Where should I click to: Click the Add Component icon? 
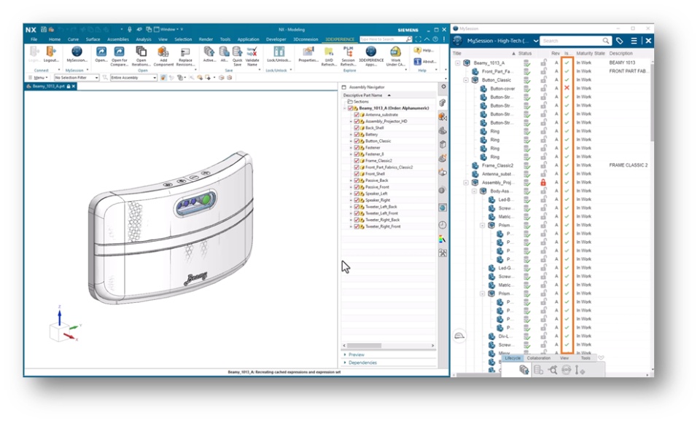163,52
